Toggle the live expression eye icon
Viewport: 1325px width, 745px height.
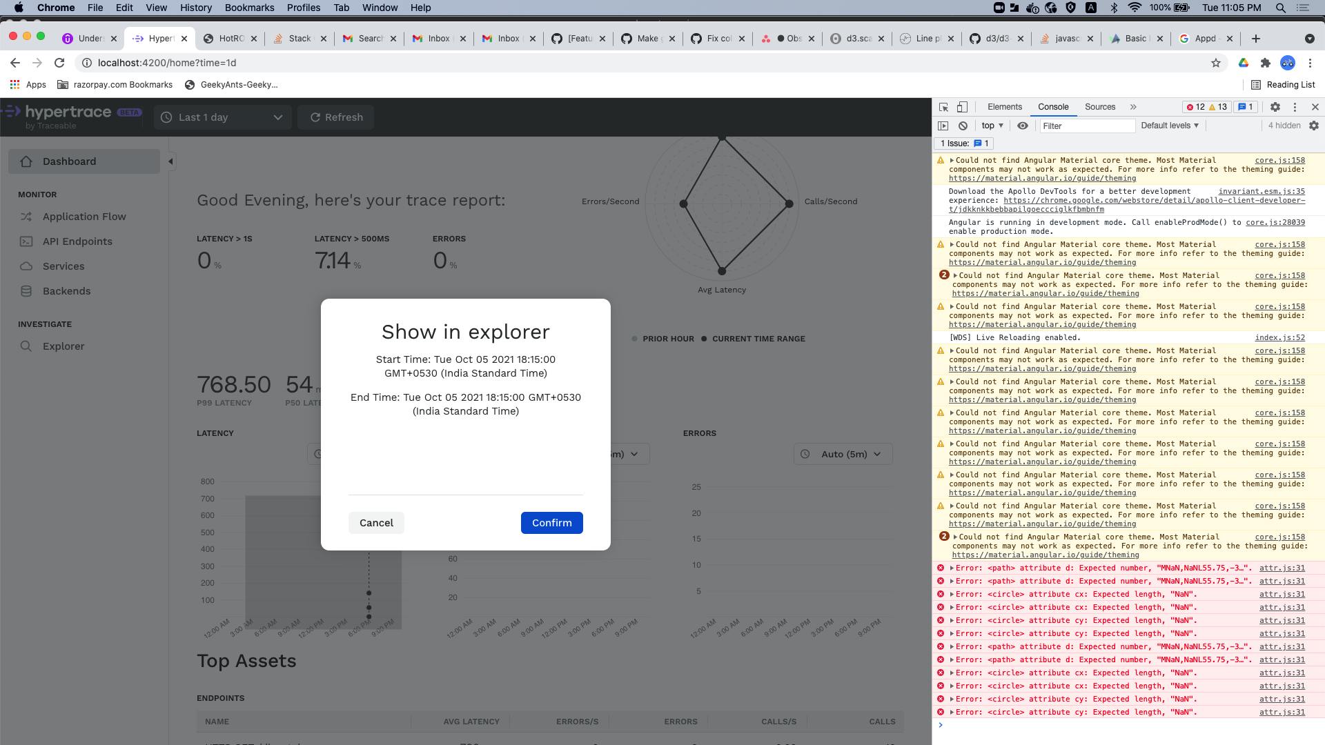tap(1023, 126)
